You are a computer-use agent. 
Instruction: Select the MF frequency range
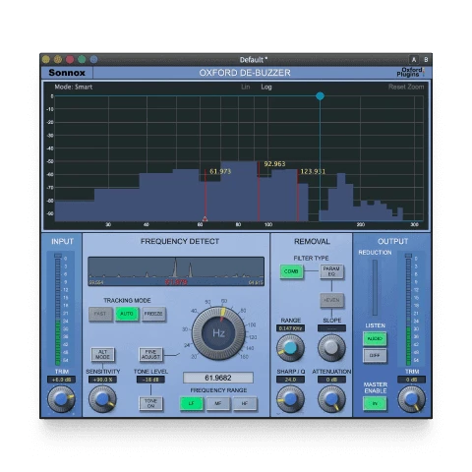pyautogui.click(x=218, y=403)
